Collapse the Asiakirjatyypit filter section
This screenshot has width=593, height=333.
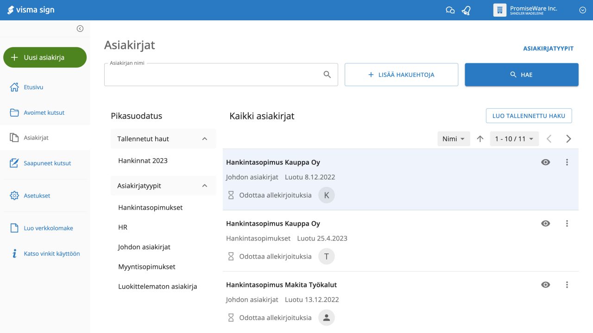[x=205, y=186]
